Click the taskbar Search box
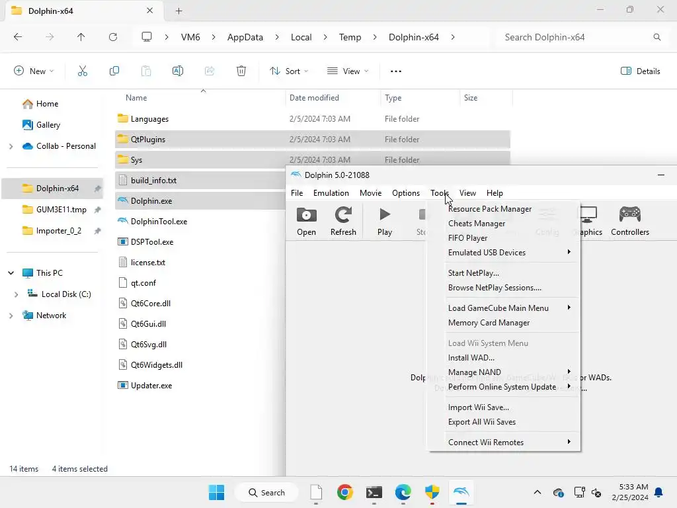The height and width of the screenshot is (508, 677). pos(267,492)
